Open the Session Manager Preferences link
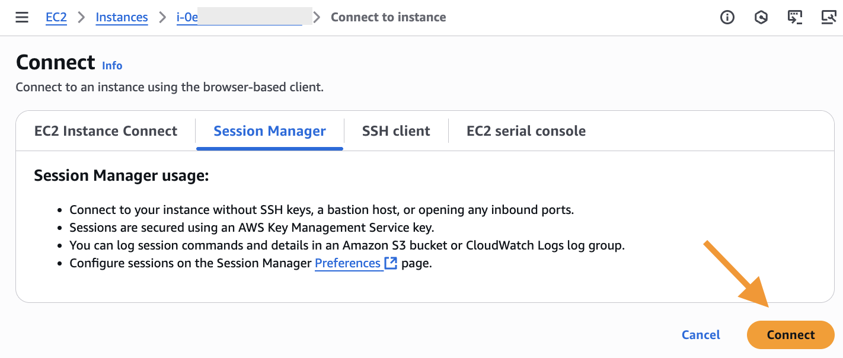This screenshot has width=843, height=358. tap(348, 263)
